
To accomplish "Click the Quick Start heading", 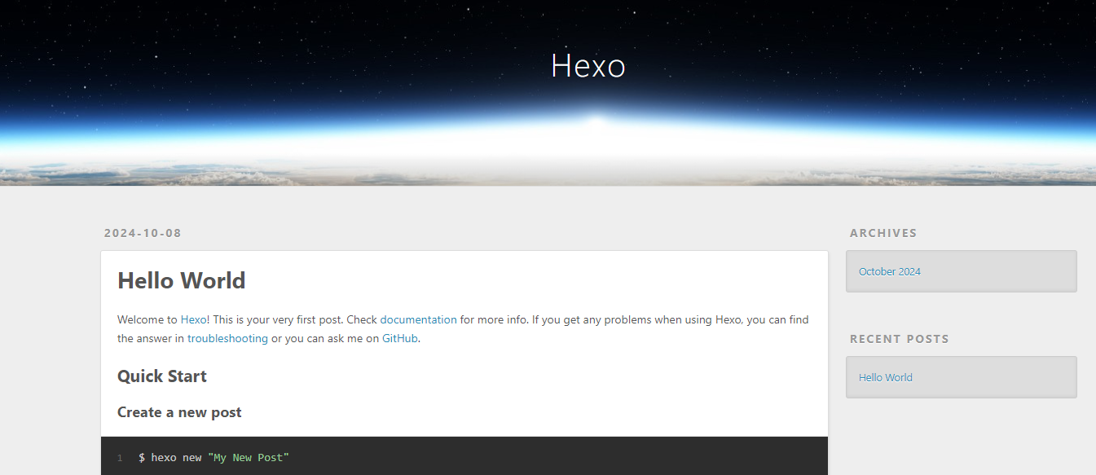I will (x=162, y=376).
